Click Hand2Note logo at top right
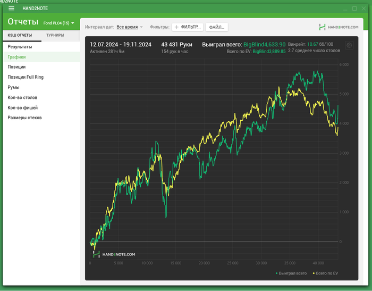372x291 pixels. [x=339, y=27]
